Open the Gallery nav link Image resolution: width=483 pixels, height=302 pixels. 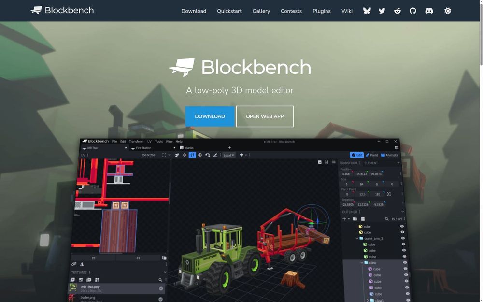(261, 11)
